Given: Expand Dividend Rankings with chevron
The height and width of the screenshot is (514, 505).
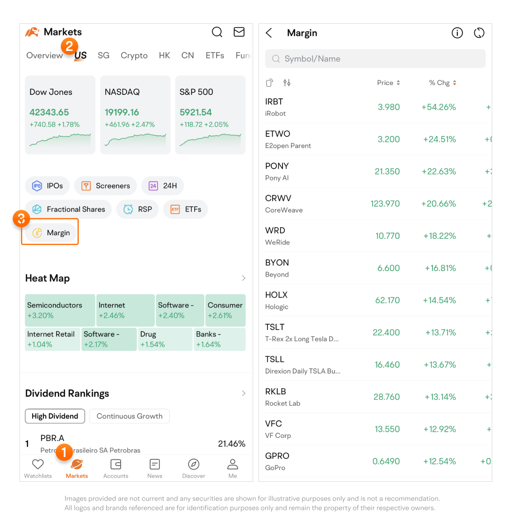Looking at the screenshot, I should (x=243, y=393).
